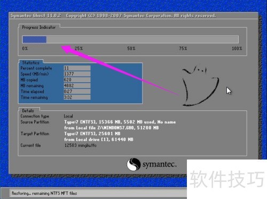The height and width of the screenshot is (199, 267).
Task: Click the 'symantec.' wordmark text
Action: tap(160, 165)
